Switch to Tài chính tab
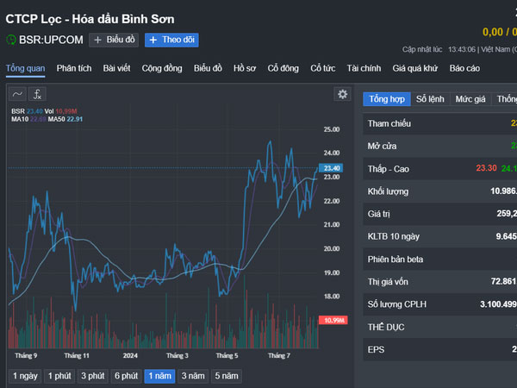The height and width of the screenshot is (388, 517). (x=364, y=68)
